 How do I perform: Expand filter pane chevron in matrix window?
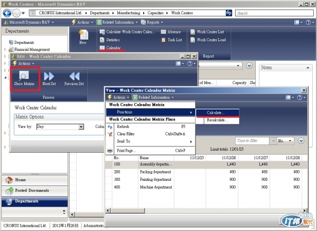click(301, 141)
